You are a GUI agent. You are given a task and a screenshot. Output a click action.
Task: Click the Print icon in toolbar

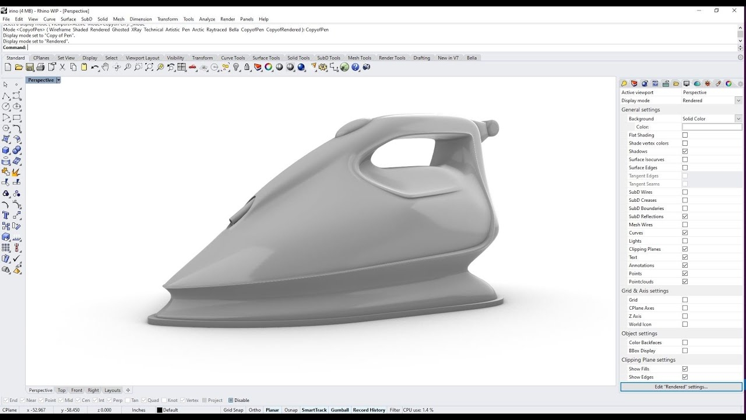(x=41, y=68)
